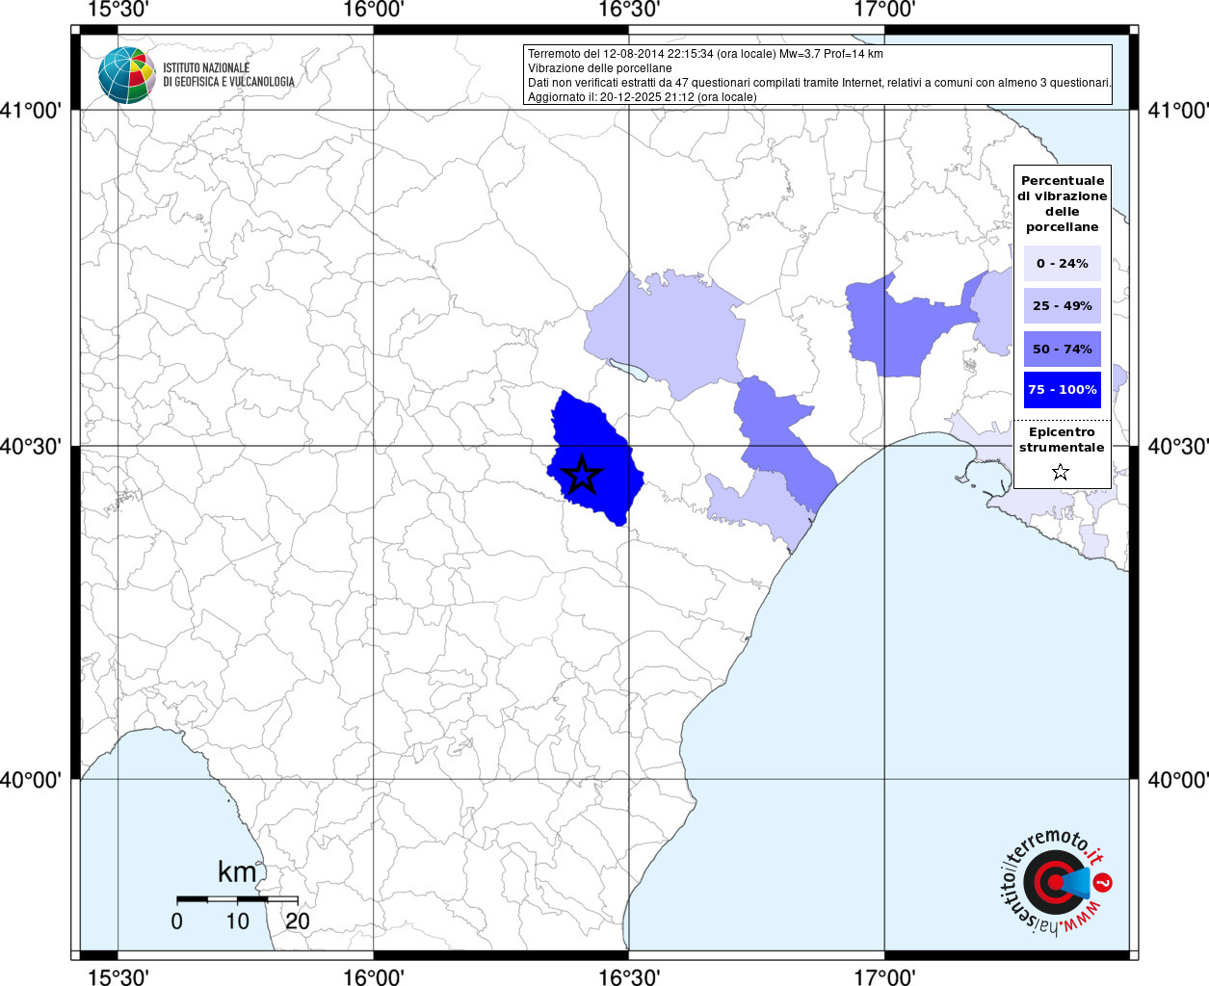Click the left 40°30' latitude label
Viewport: 1209px width, 986px height.
[x=31, y=447]
